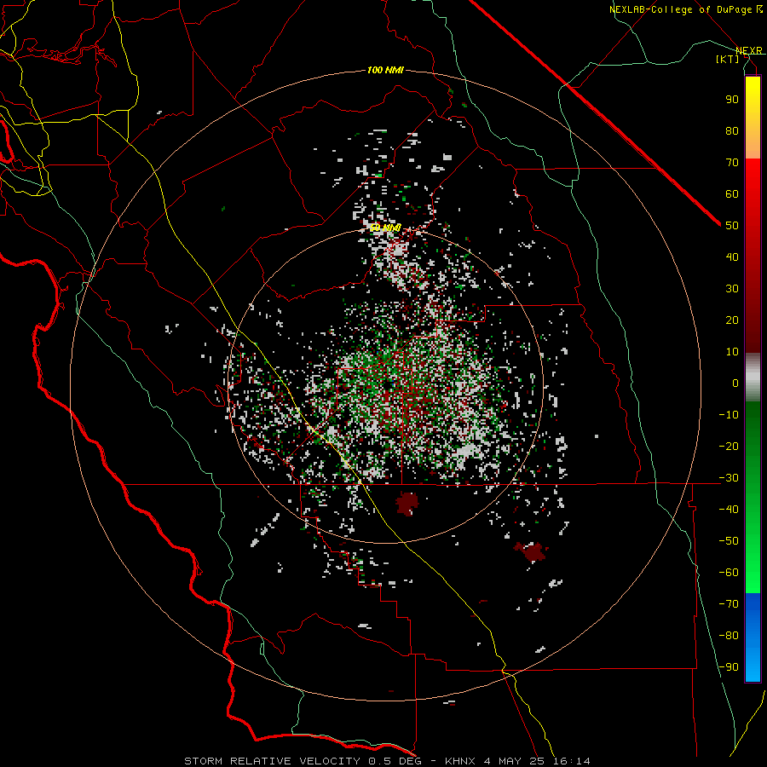Click the dark red echo blob far southeast of the radar

point(531,551)
